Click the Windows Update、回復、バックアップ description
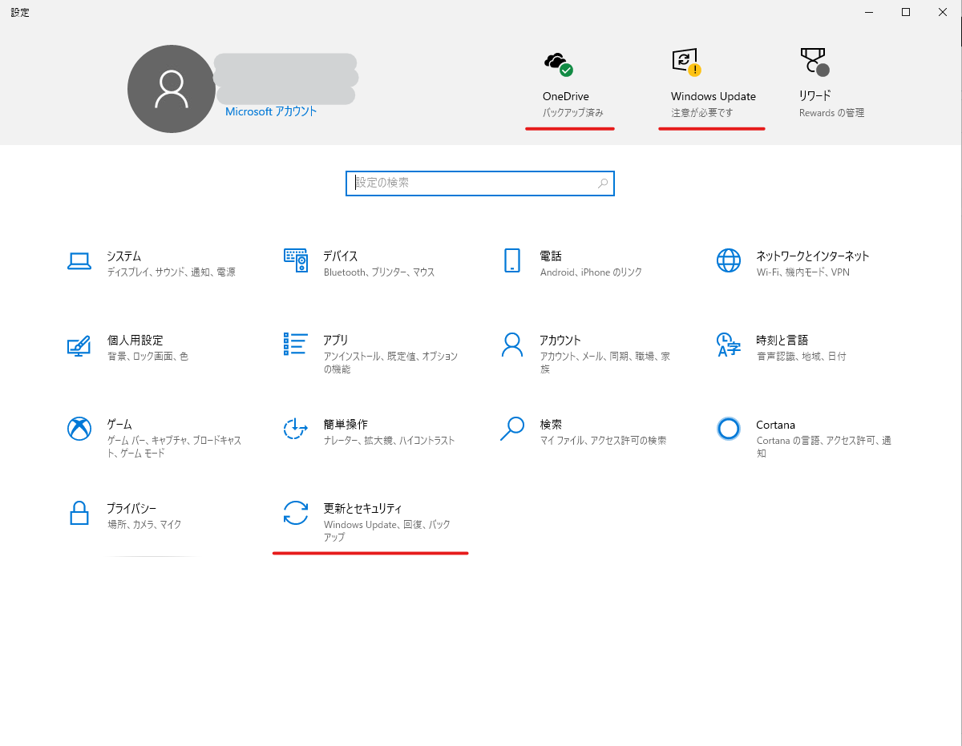This screenshot has width=962, height=746. click(387, 531)
